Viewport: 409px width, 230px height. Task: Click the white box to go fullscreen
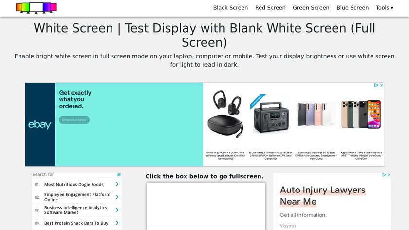tap(206, 206)
